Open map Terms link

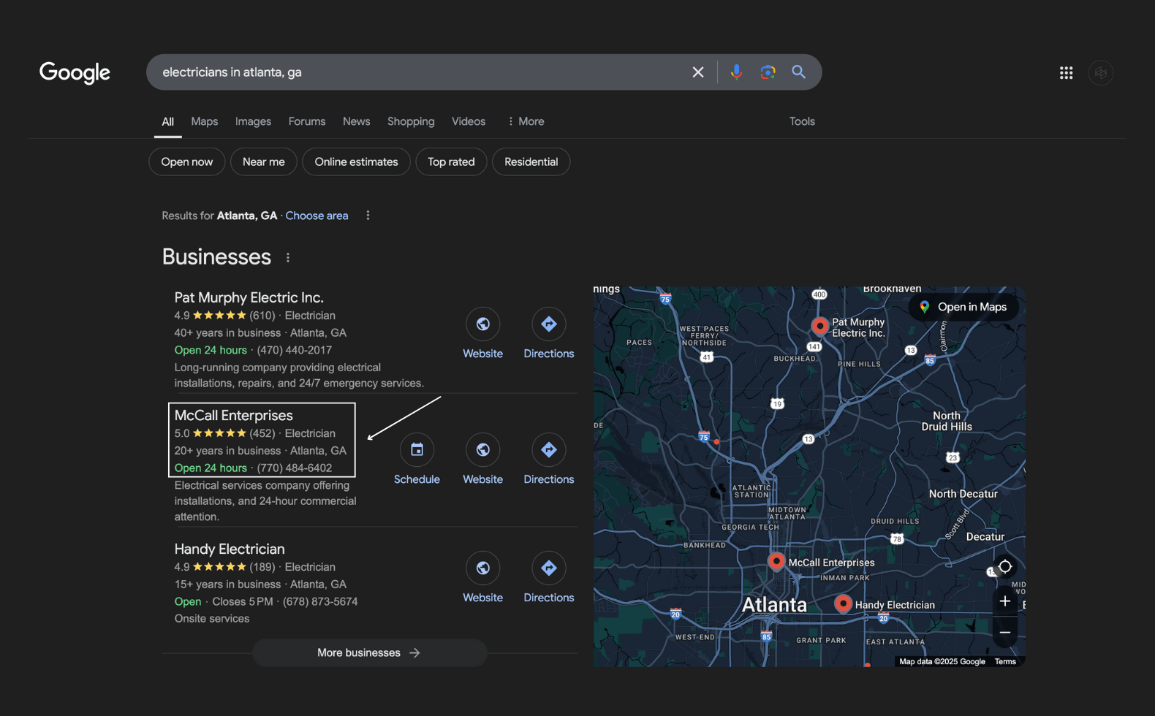coord(1005,661)
